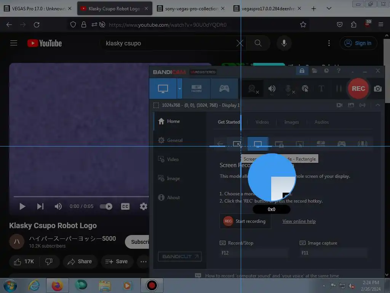Image resolution: width=390 pixels, height=293 pixels.
Task: Click the BANDICUT button
Action: (180, 257)
